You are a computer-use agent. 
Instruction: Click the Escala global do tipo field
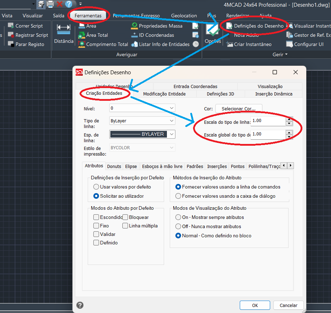(268, 134)
